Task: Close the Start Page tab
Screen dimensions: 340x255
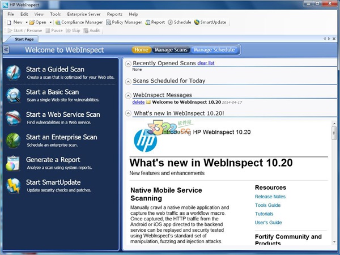Action: tap(334, 39)
